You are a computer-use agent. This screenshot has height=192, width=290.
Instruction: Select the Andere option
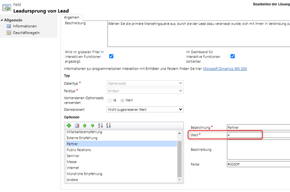121,180
